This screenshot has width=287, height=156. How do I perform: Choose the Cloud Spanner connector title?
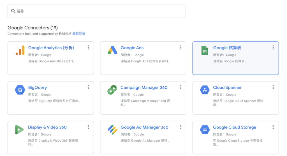[227, 87]
